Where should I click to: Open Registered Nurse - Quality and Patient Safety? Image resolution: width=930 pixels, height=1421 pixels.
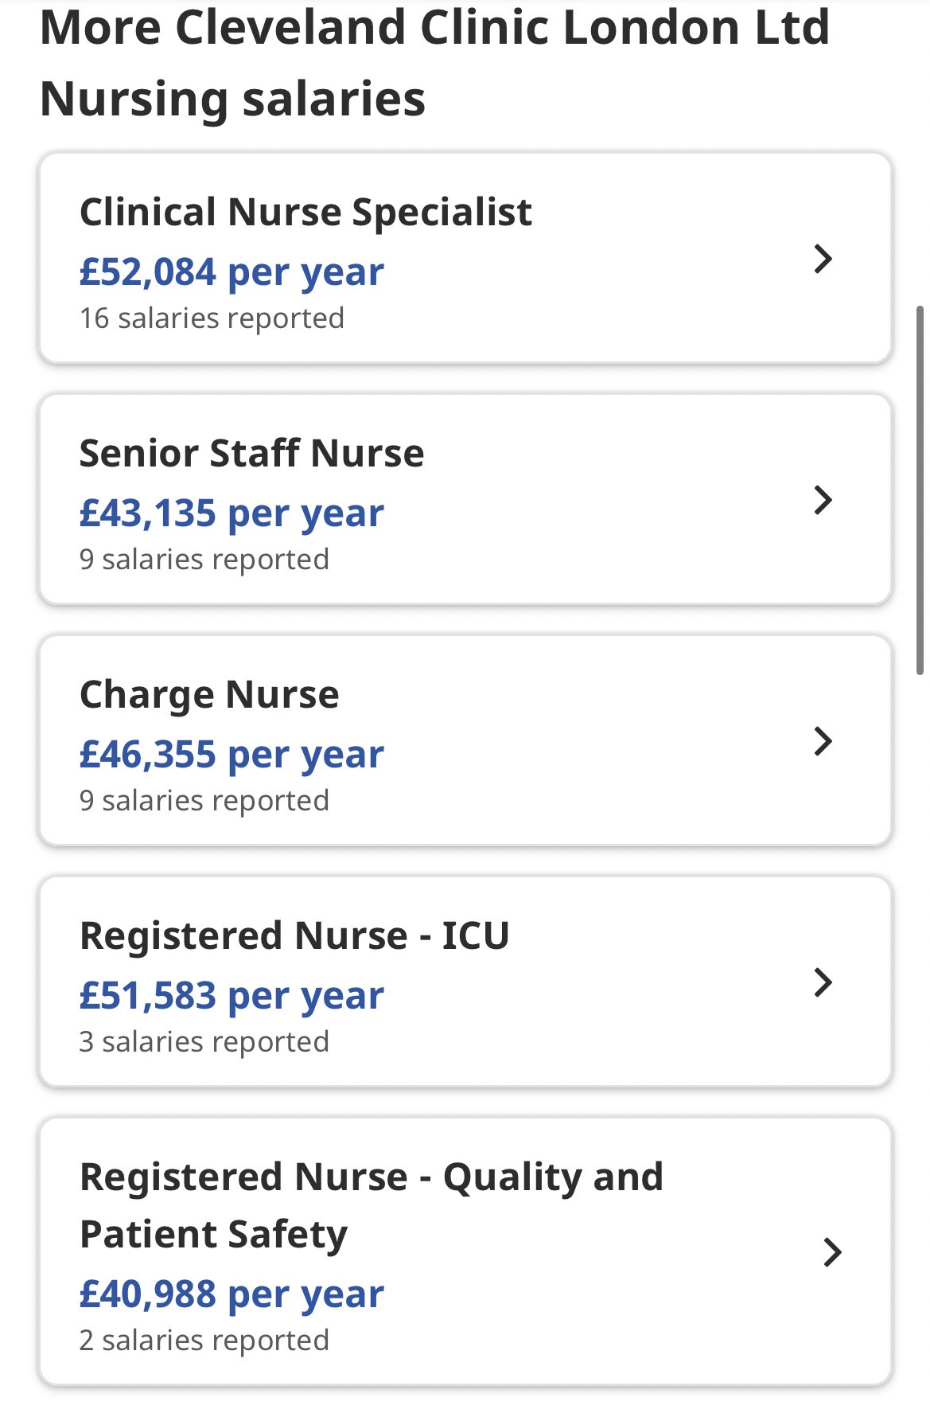click(372, 1205)
